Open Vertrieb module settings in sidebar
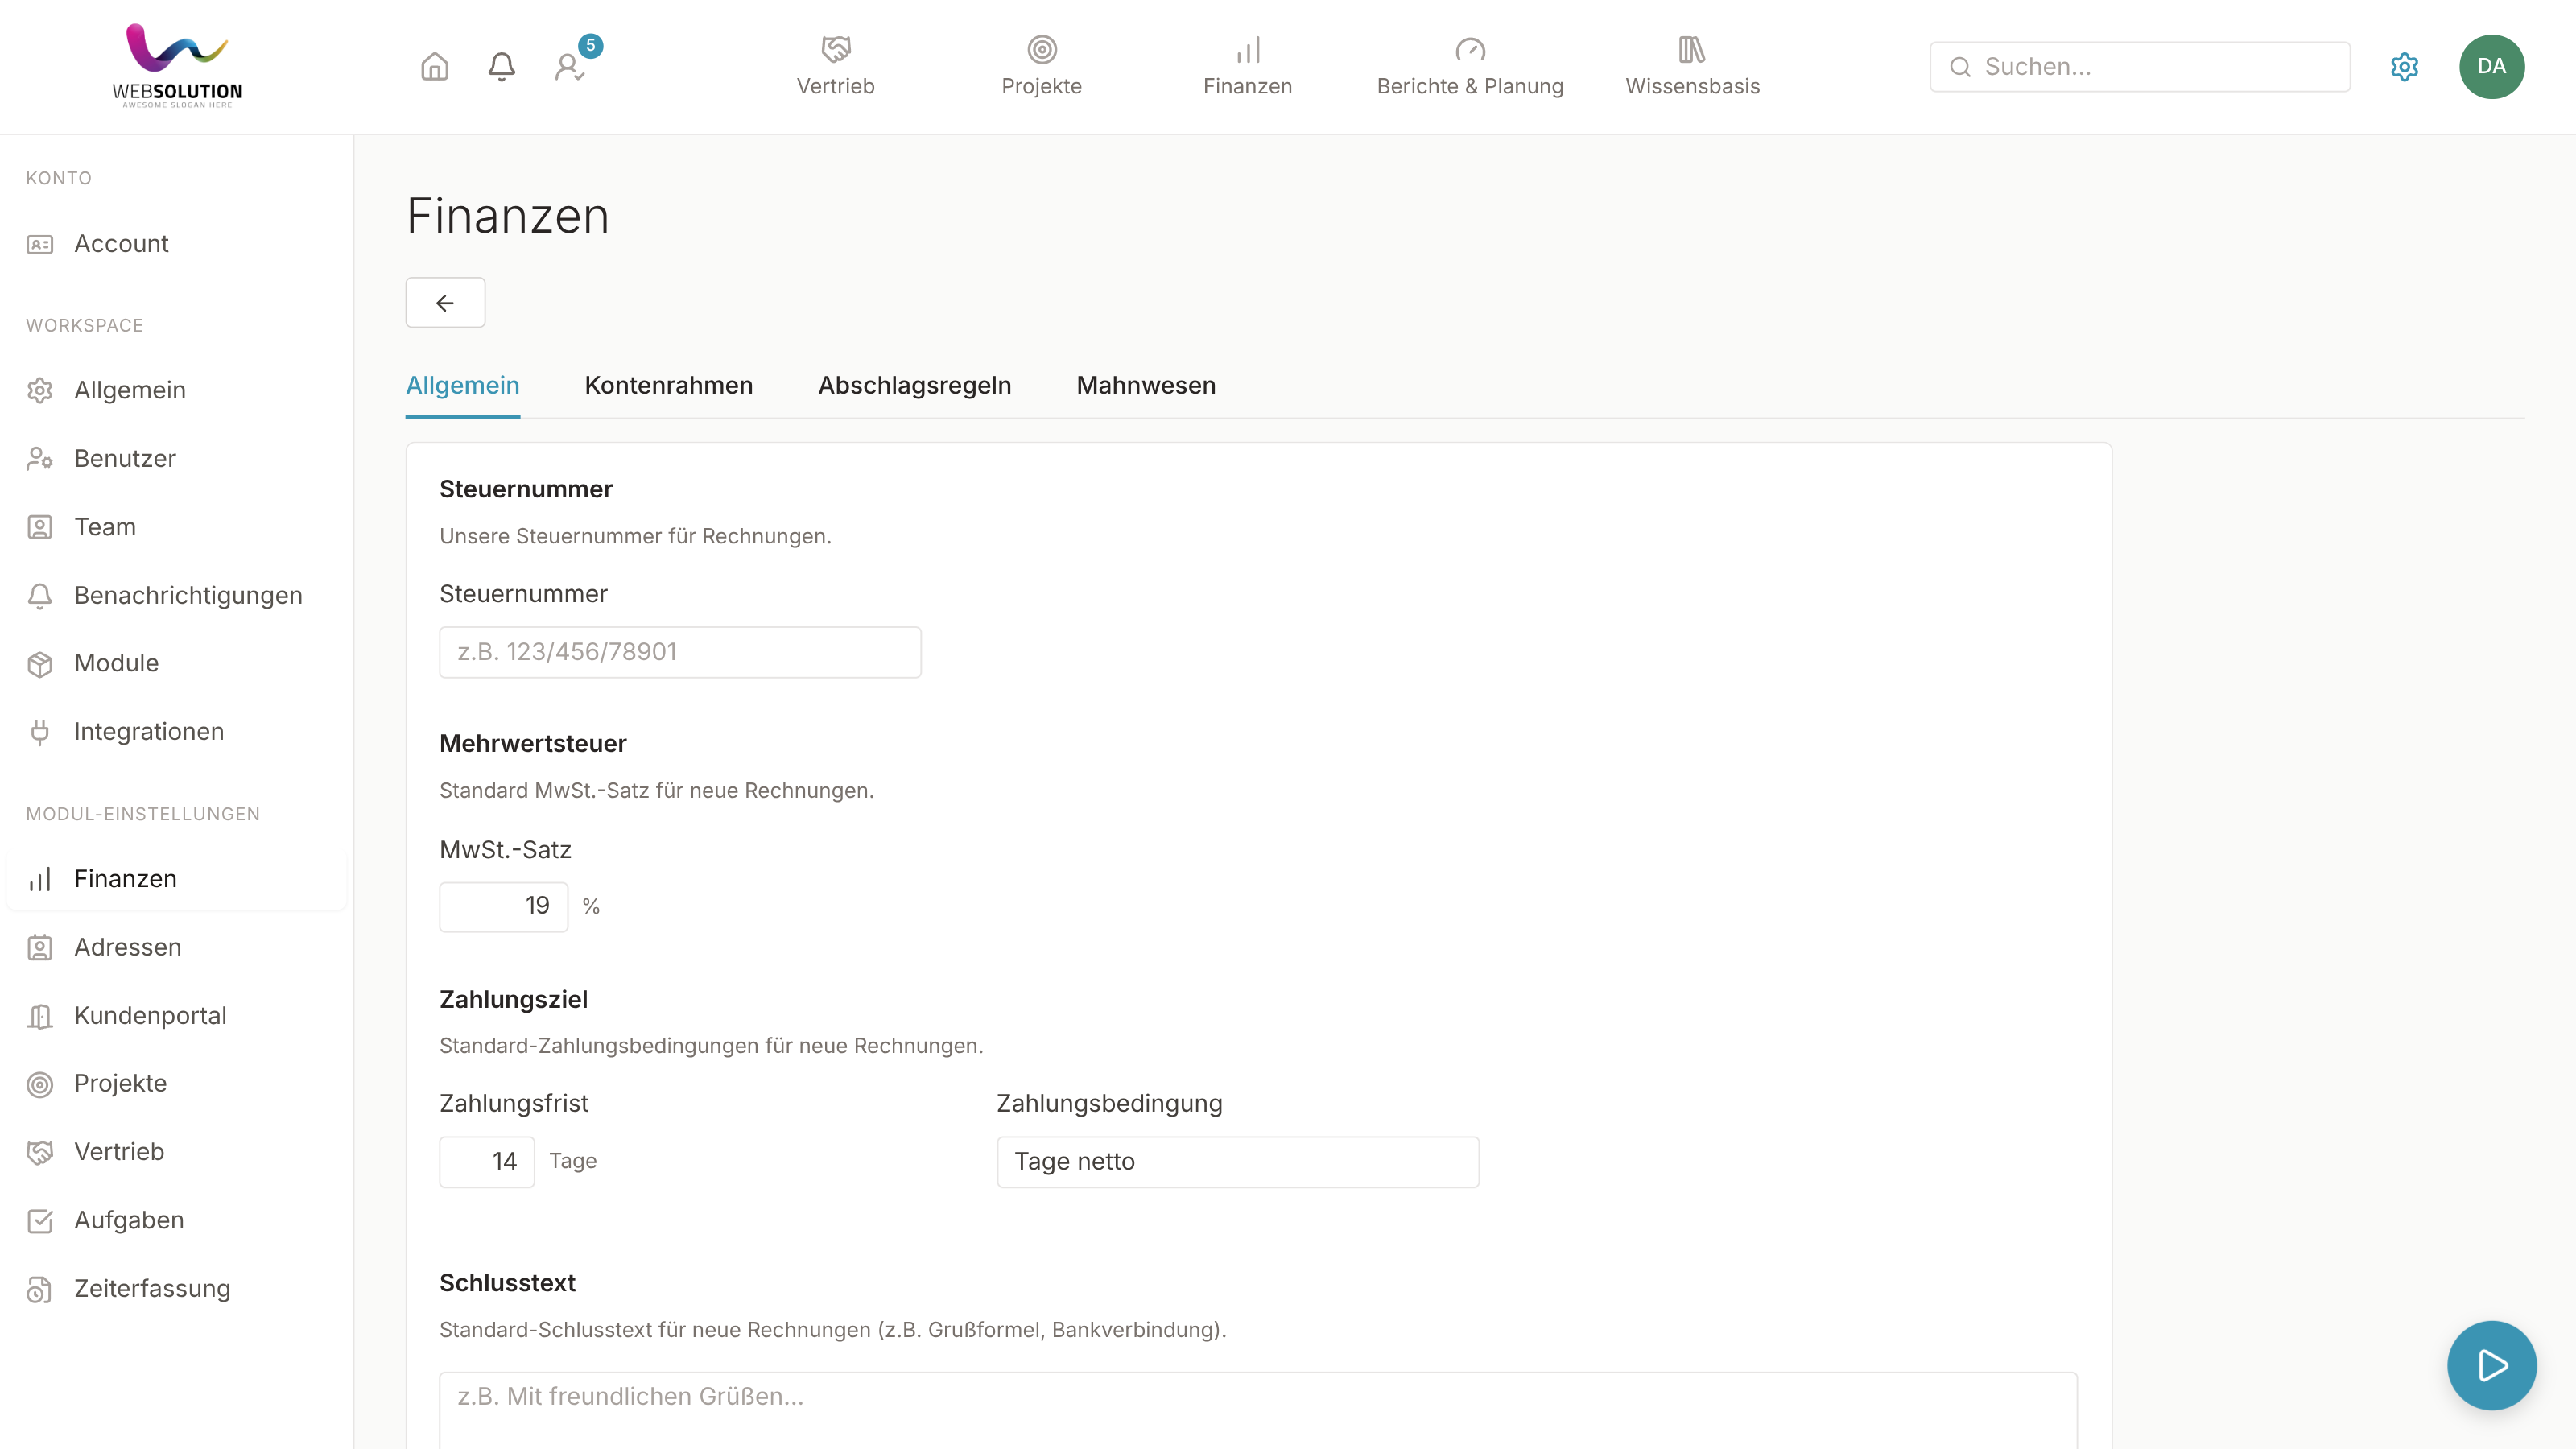 coord(176,1152)
